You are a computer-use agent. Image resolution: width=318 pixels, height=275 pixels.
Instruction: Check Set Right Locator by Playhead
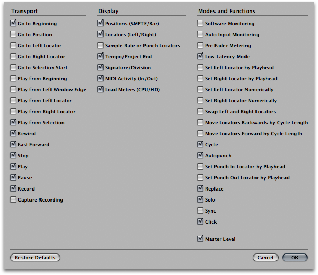[x=200, y=78]
